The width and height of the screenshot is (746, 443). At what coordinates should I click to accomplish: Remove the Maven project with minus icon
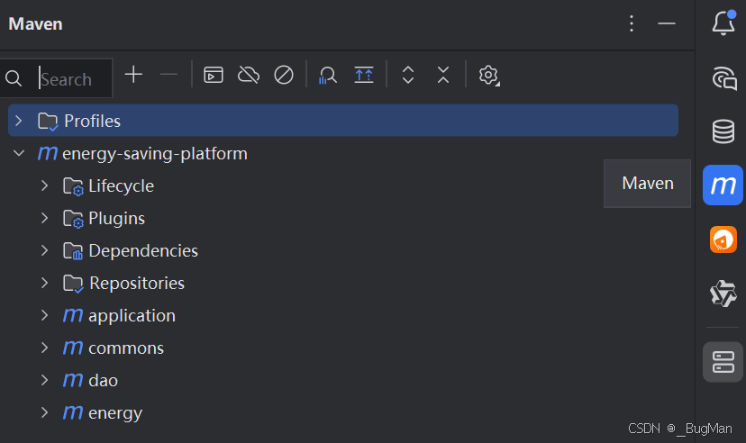point(168,75)
